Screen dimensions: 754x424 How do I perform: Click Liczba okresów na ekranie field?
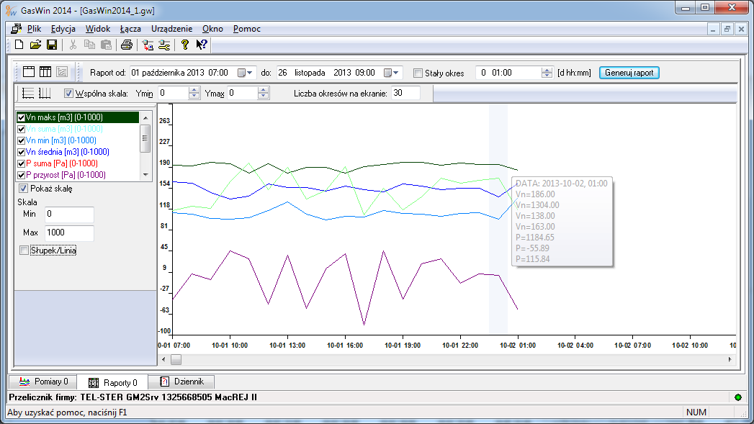tap(405, 94)
